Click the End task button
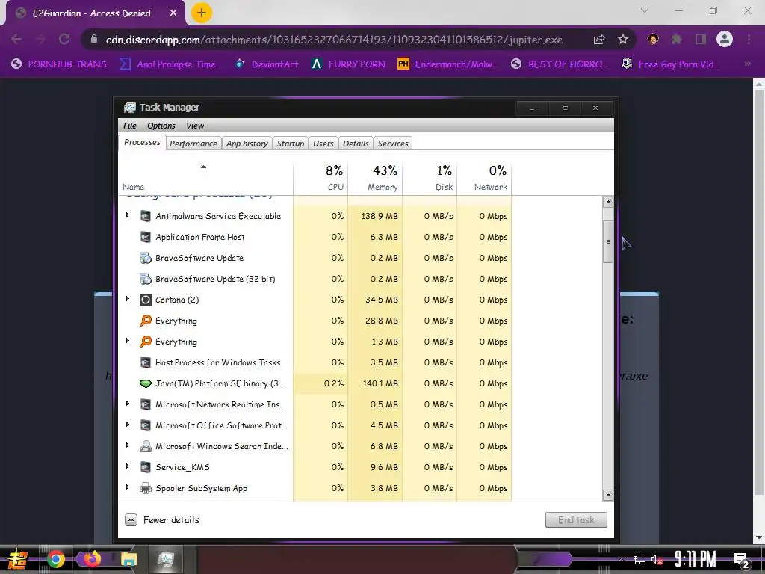 pos(576,520)
